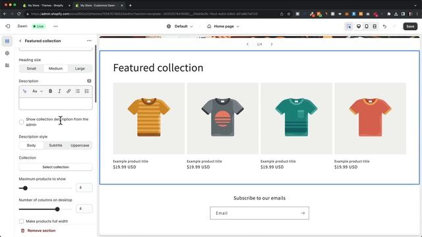The width and height of the screenshot is (422, 237).
Task: Click the Maximum products to show slider
Action: (x=45, y=188)
